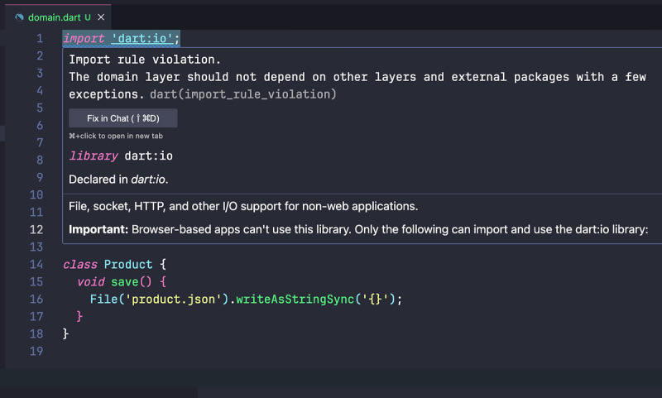
Task: Switch to the domain.dart tab
Action: click(x=53, y=17)
